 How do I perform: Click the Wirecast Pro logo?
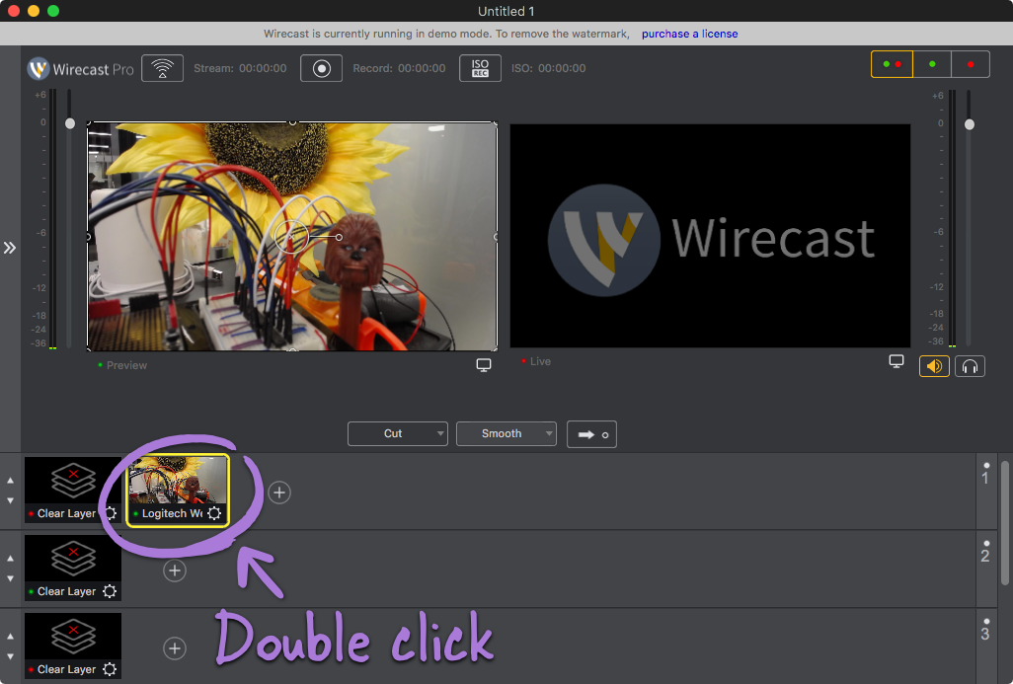(x=81, y=69)
